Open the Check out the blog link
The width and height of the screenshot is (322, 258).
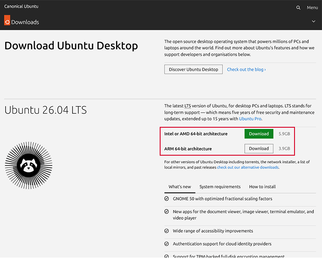[x=246, y=70]
